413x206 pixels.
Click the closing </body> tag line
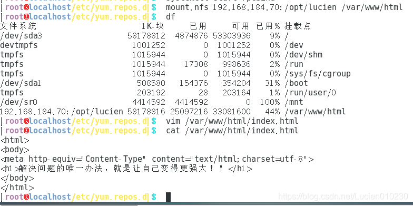(x=17, y=178)
